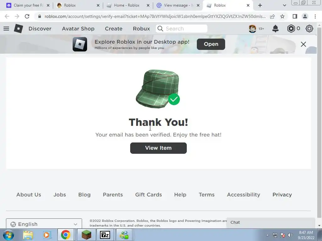Open the Privacy footer link

click(282, 195)
